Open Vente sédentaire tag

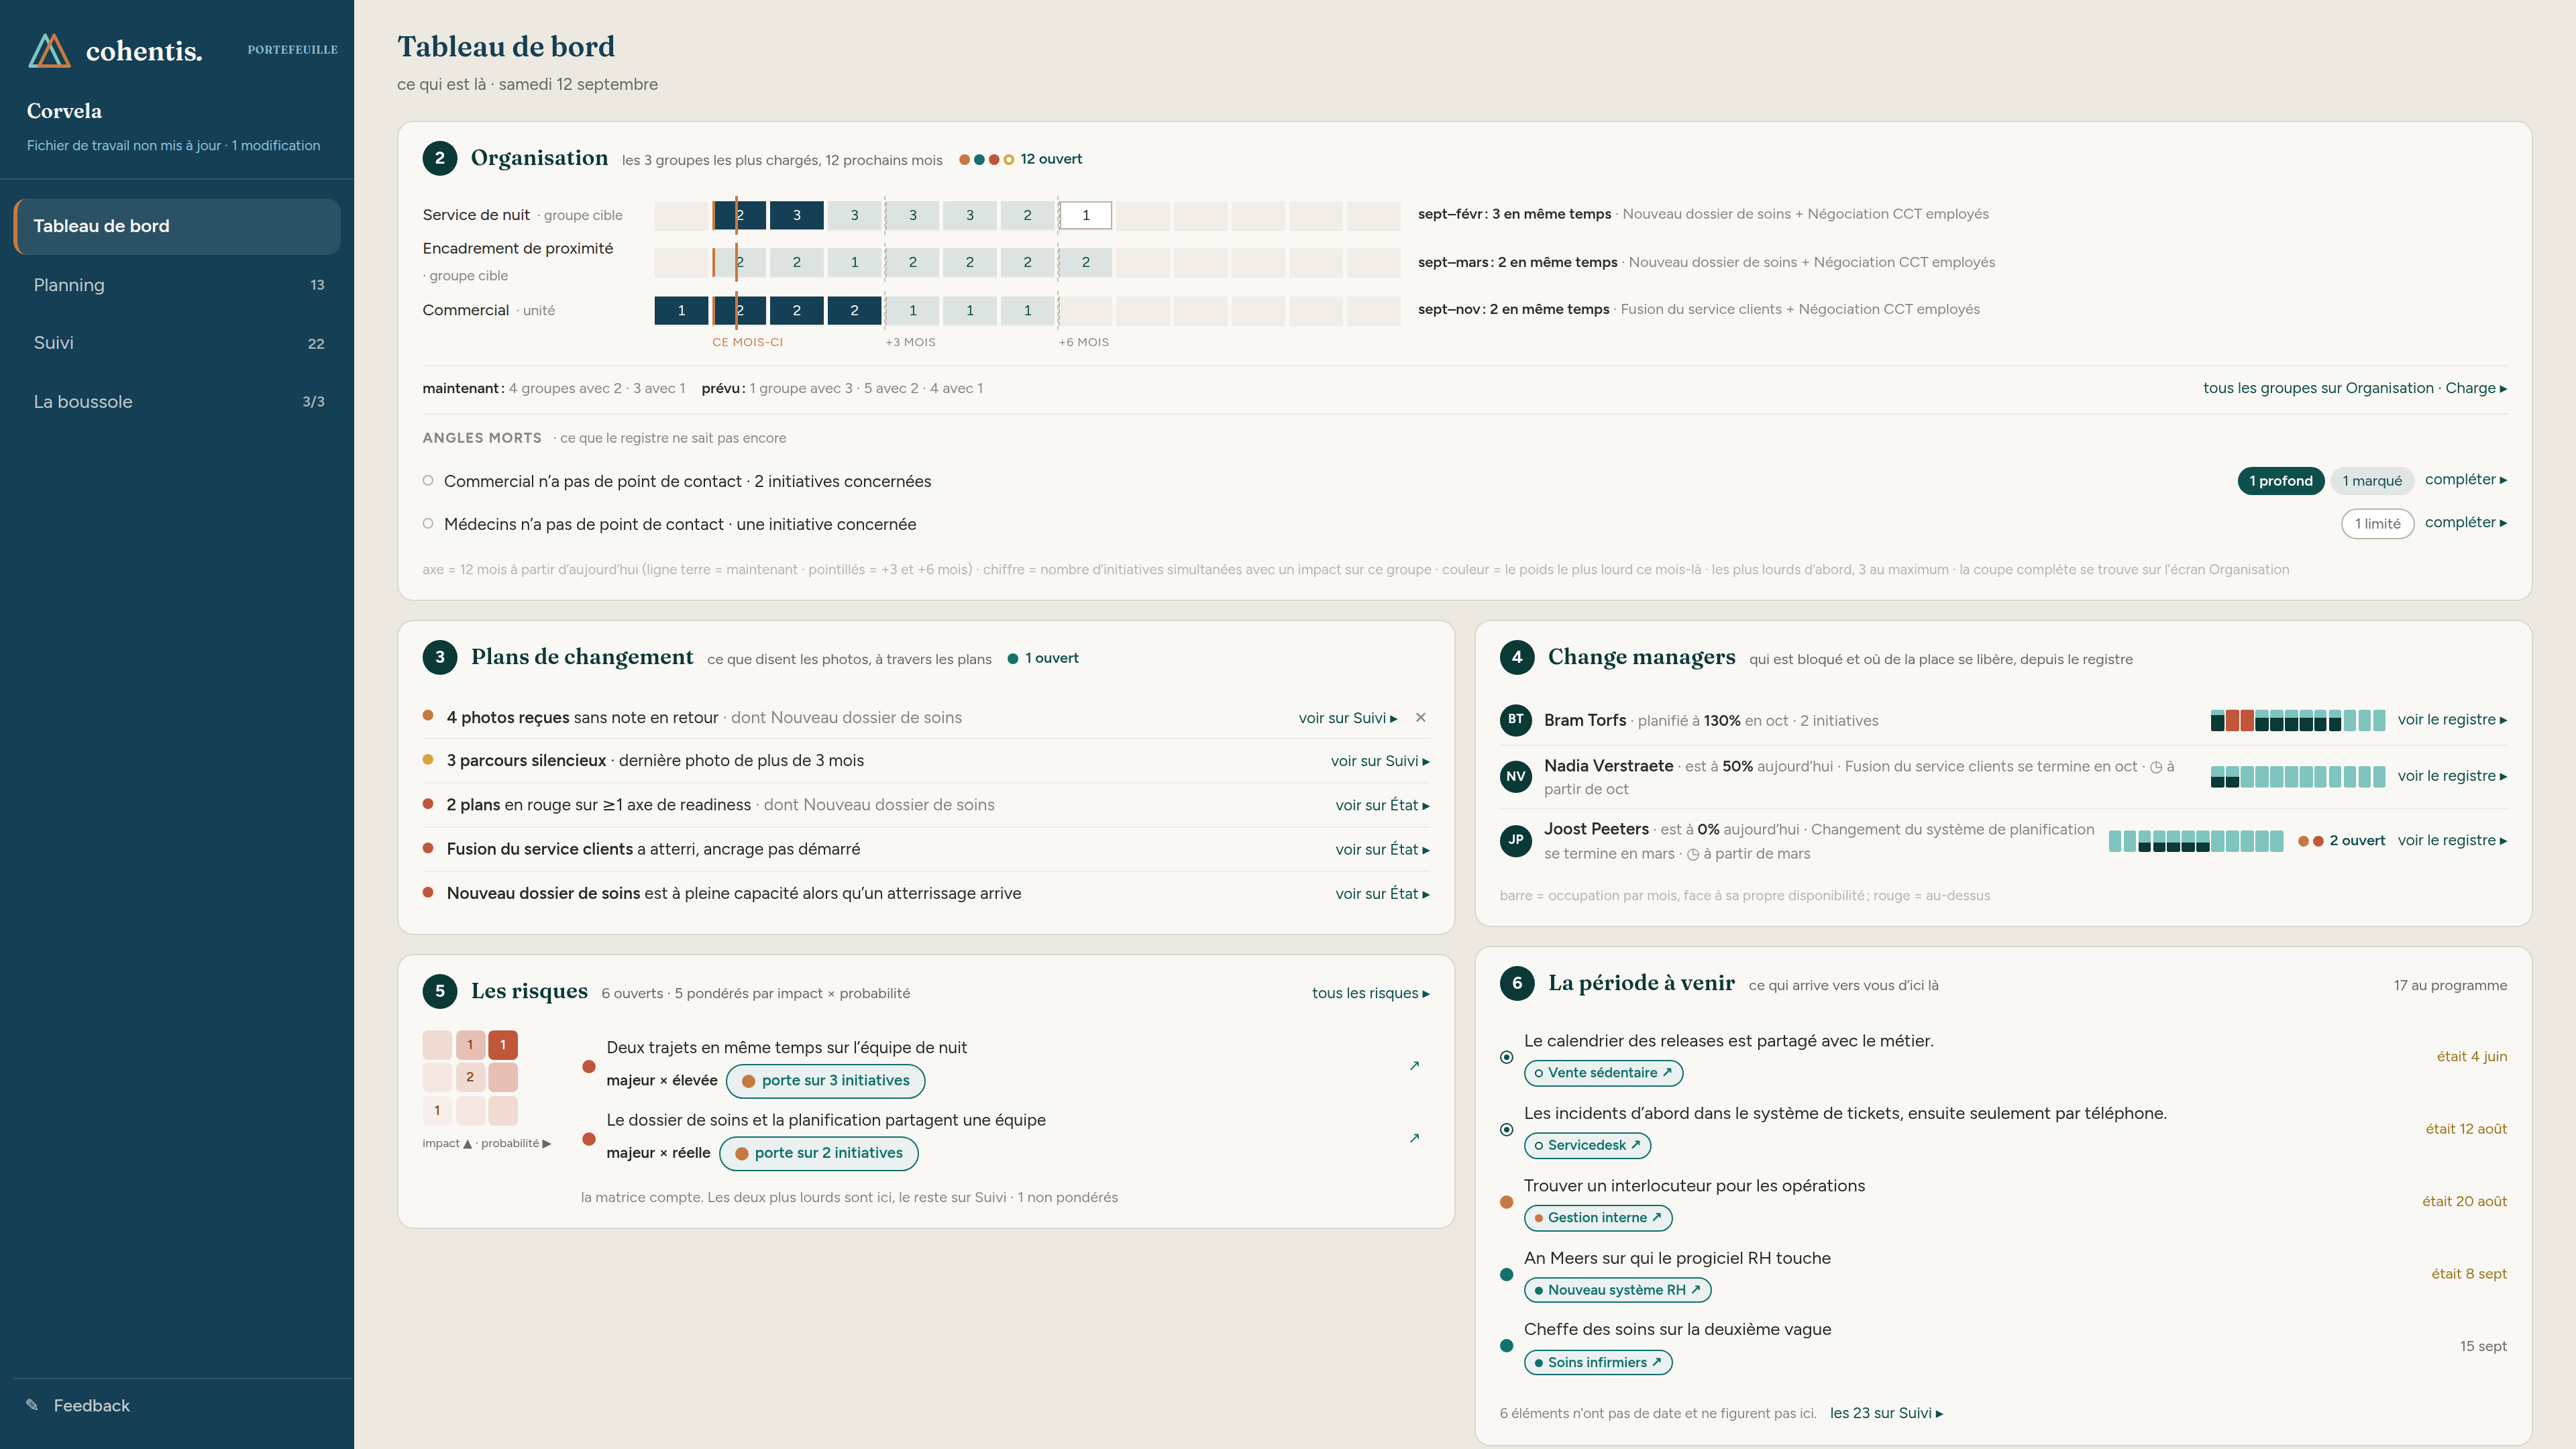coord(1603,1073)
